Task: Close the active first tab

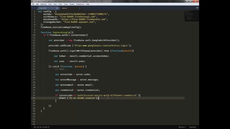Action: tap(57, 8)
